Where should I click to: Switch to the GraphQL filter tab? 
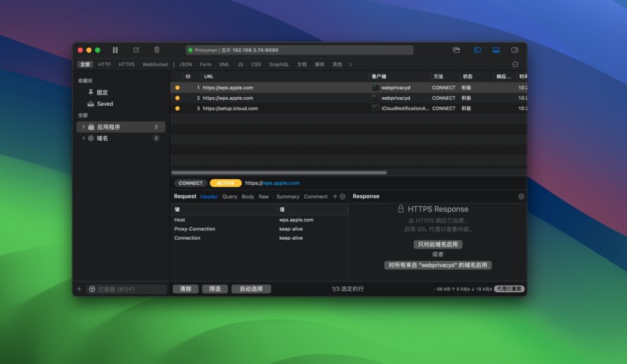(279, 64)
